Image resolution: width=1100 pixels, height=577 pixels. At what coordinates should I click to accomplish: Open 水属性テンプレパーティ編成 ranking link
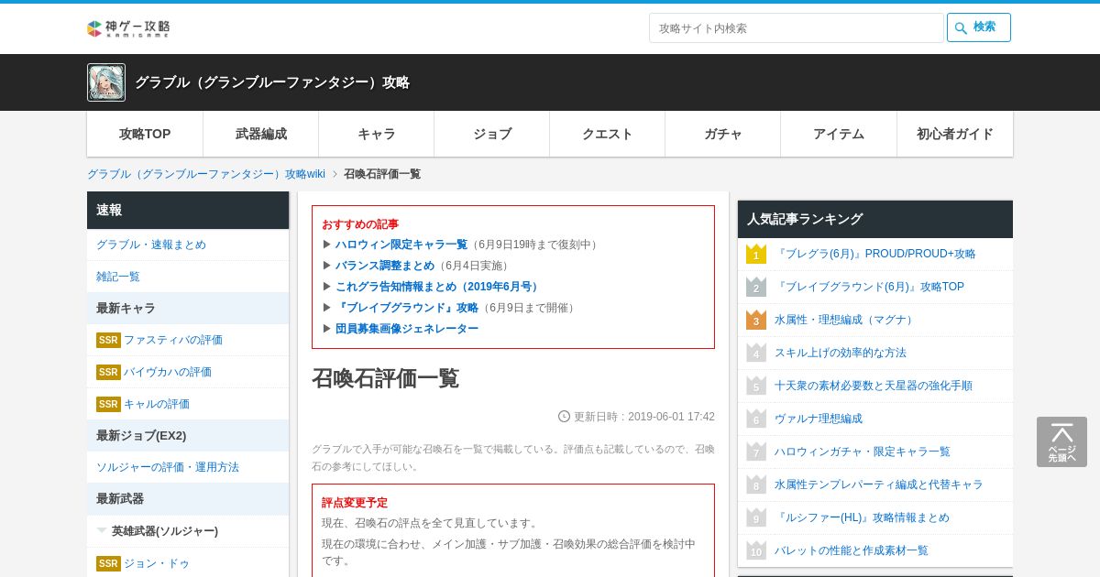pyautogui.click(x=879, y=484)
